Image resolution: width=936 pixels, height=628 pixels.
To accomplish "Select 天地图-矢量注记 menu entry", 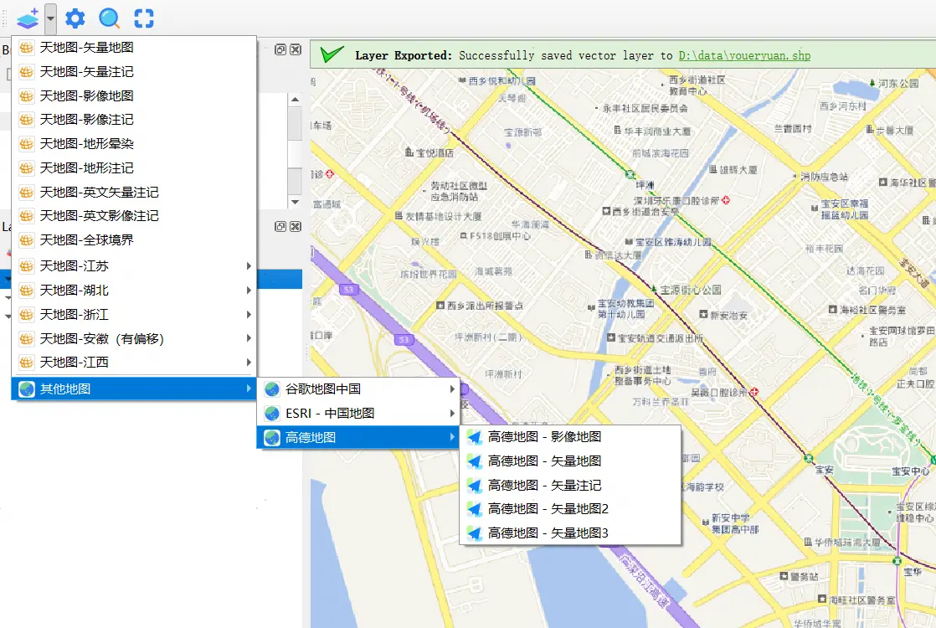I will 134,72.
